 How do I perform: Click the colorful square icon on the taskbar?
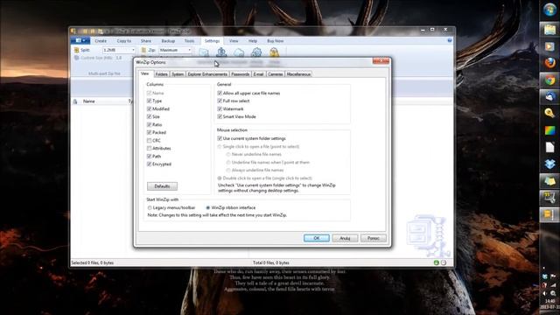[549, 130]
